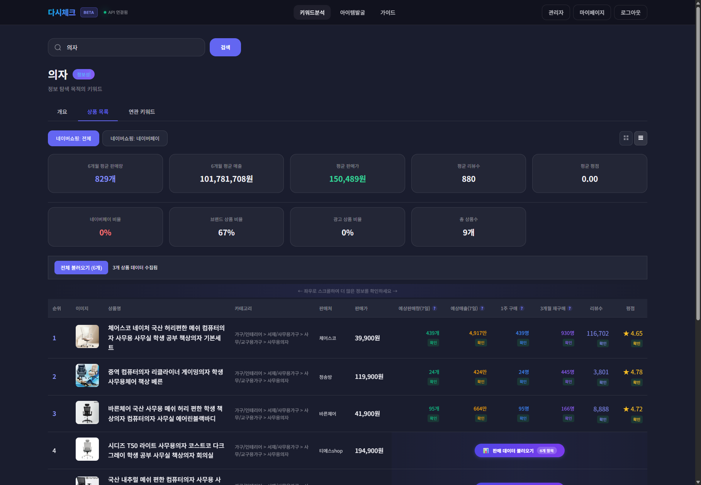Select 네이버쇼핑: 전체 filter
This screenshot has width=701, height=485.
(73, 139)
